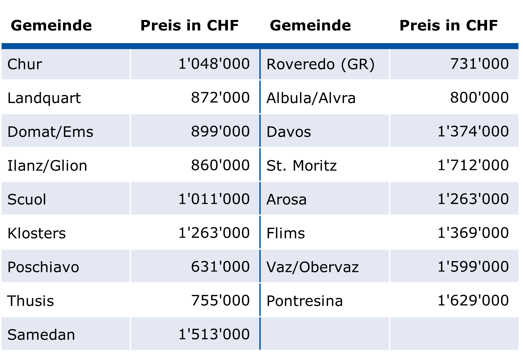The width and height of the screenshot is (523, 352).
Task: Click the left Gemeinde column header
Action: [51, 25]
